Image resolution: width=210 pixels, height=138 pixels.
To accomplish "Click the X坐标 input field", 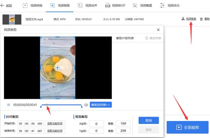I will [x=96, y=124].
